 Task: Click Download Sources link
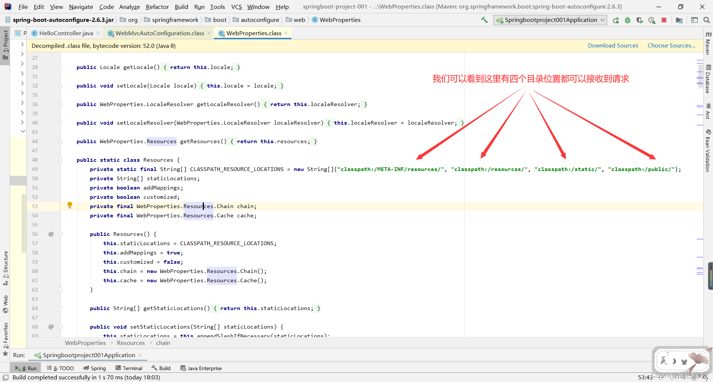pos(613,45)
